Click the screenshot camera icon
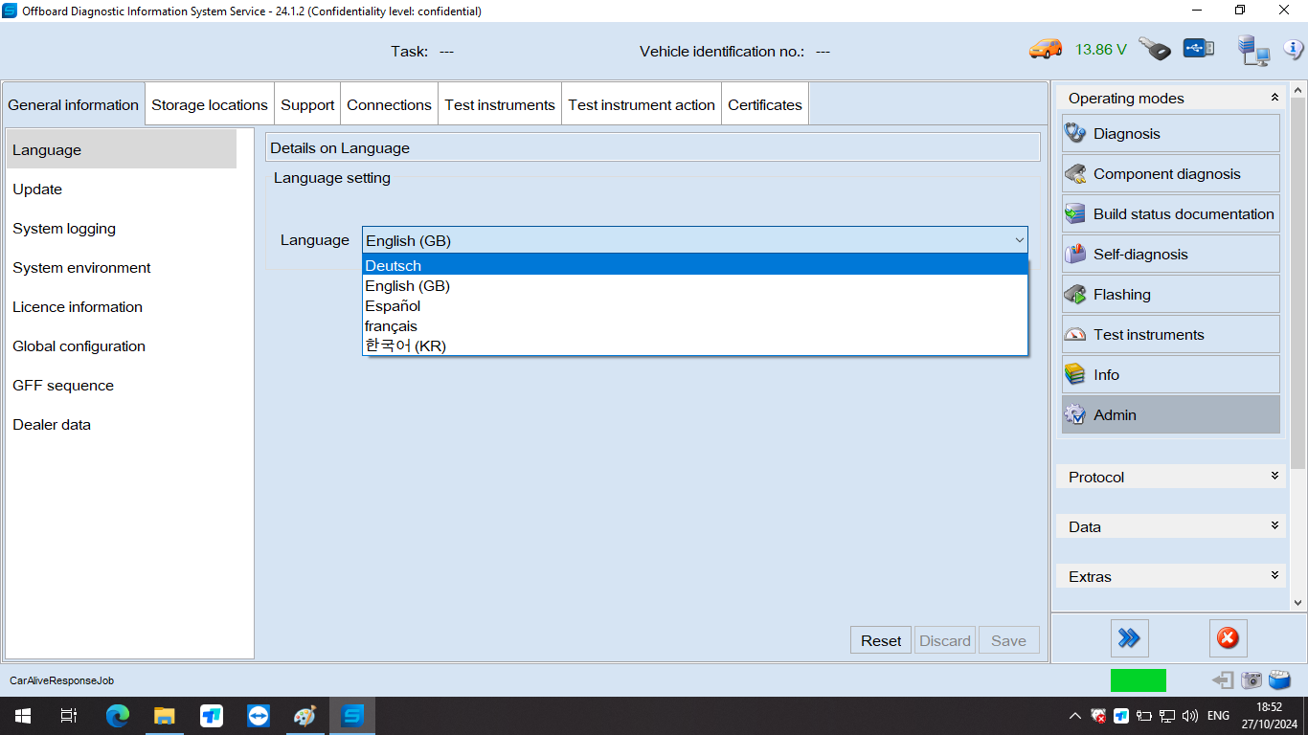Screen dimensions: 1308x735 1252,680
